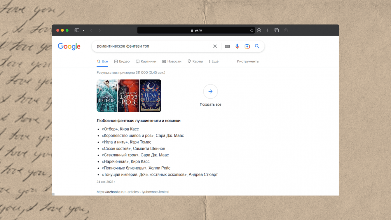Viewport: 391px width, 220px height.
Task: Open the sidebar options dropdown chevron
Action: (83, 30)
